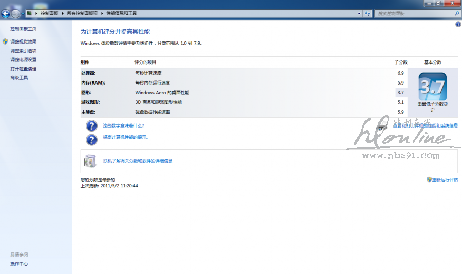
Task: Click the Back navigation arrow button
Action: pyautogui.click(x=6, y=14)
